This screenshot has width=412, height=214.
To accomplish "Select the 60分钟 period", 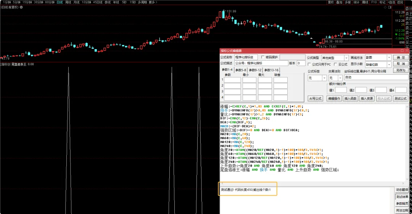I will (x=50, y=2).
